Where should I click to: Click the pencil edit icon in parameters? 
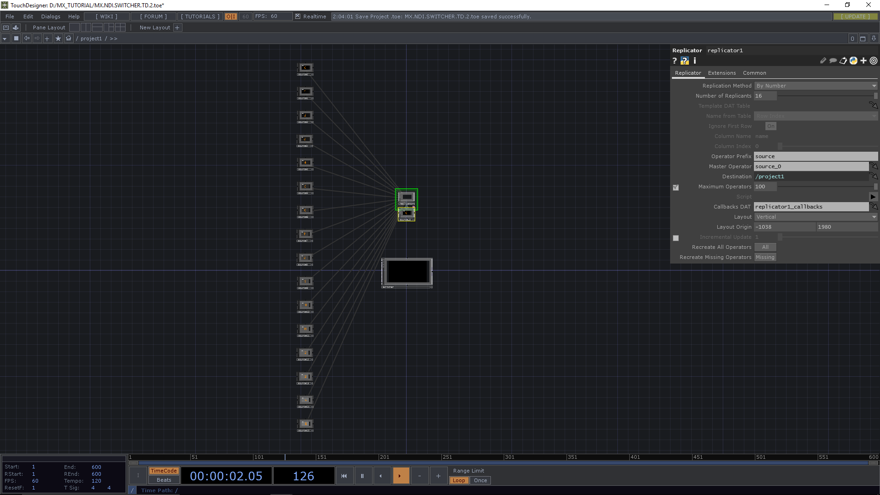click(823, 60)
